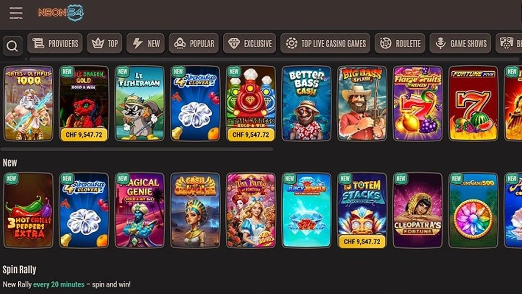Launch Gates of Olympus 1000 game

point(28,103)
